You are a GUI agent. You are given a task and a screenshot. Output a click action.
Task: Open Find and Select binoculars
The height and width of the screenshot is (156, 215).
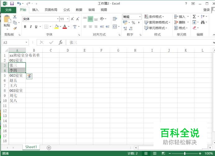tap(203, 22)
